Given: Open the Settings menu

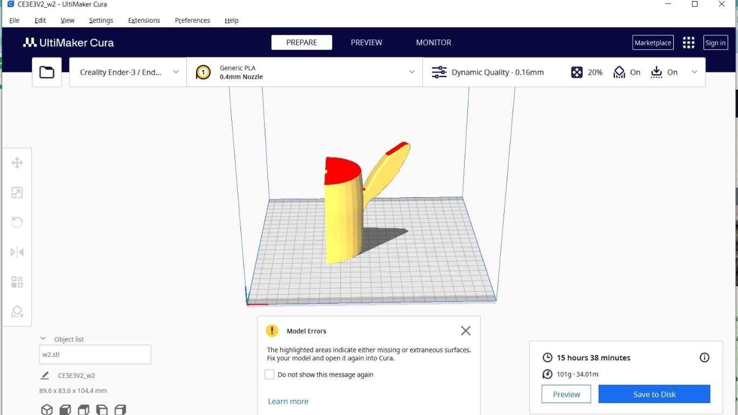Looking at the screenshot, I should click(101, 21).
